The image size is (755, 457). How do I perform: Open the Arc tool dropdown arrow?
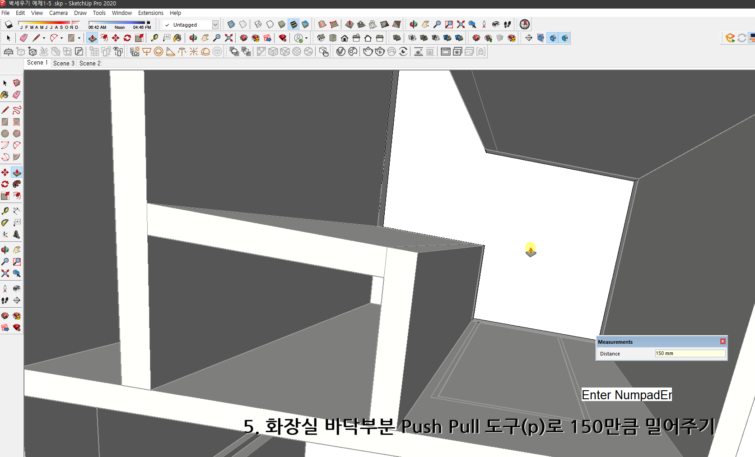[61, 38]
